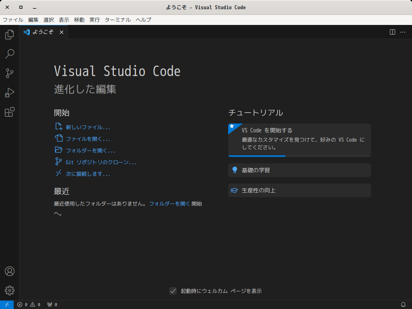Close the ようこそ tab
The image size is (412, 309).
[x=62, y=32]
